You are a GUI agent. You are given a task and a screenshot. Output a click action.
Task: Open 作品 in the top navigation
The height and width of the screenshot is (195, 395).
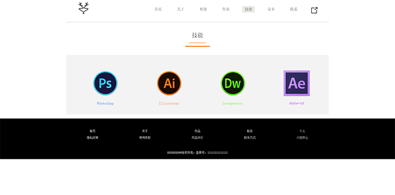pos(226,9)
